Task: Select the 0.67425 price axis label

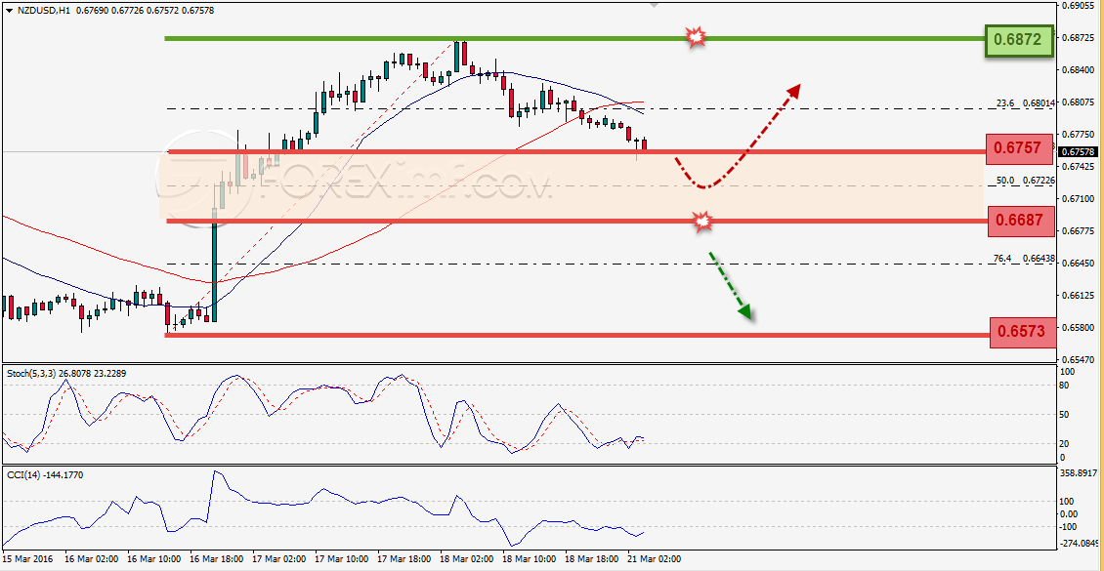Action: tap(1078, 166)
